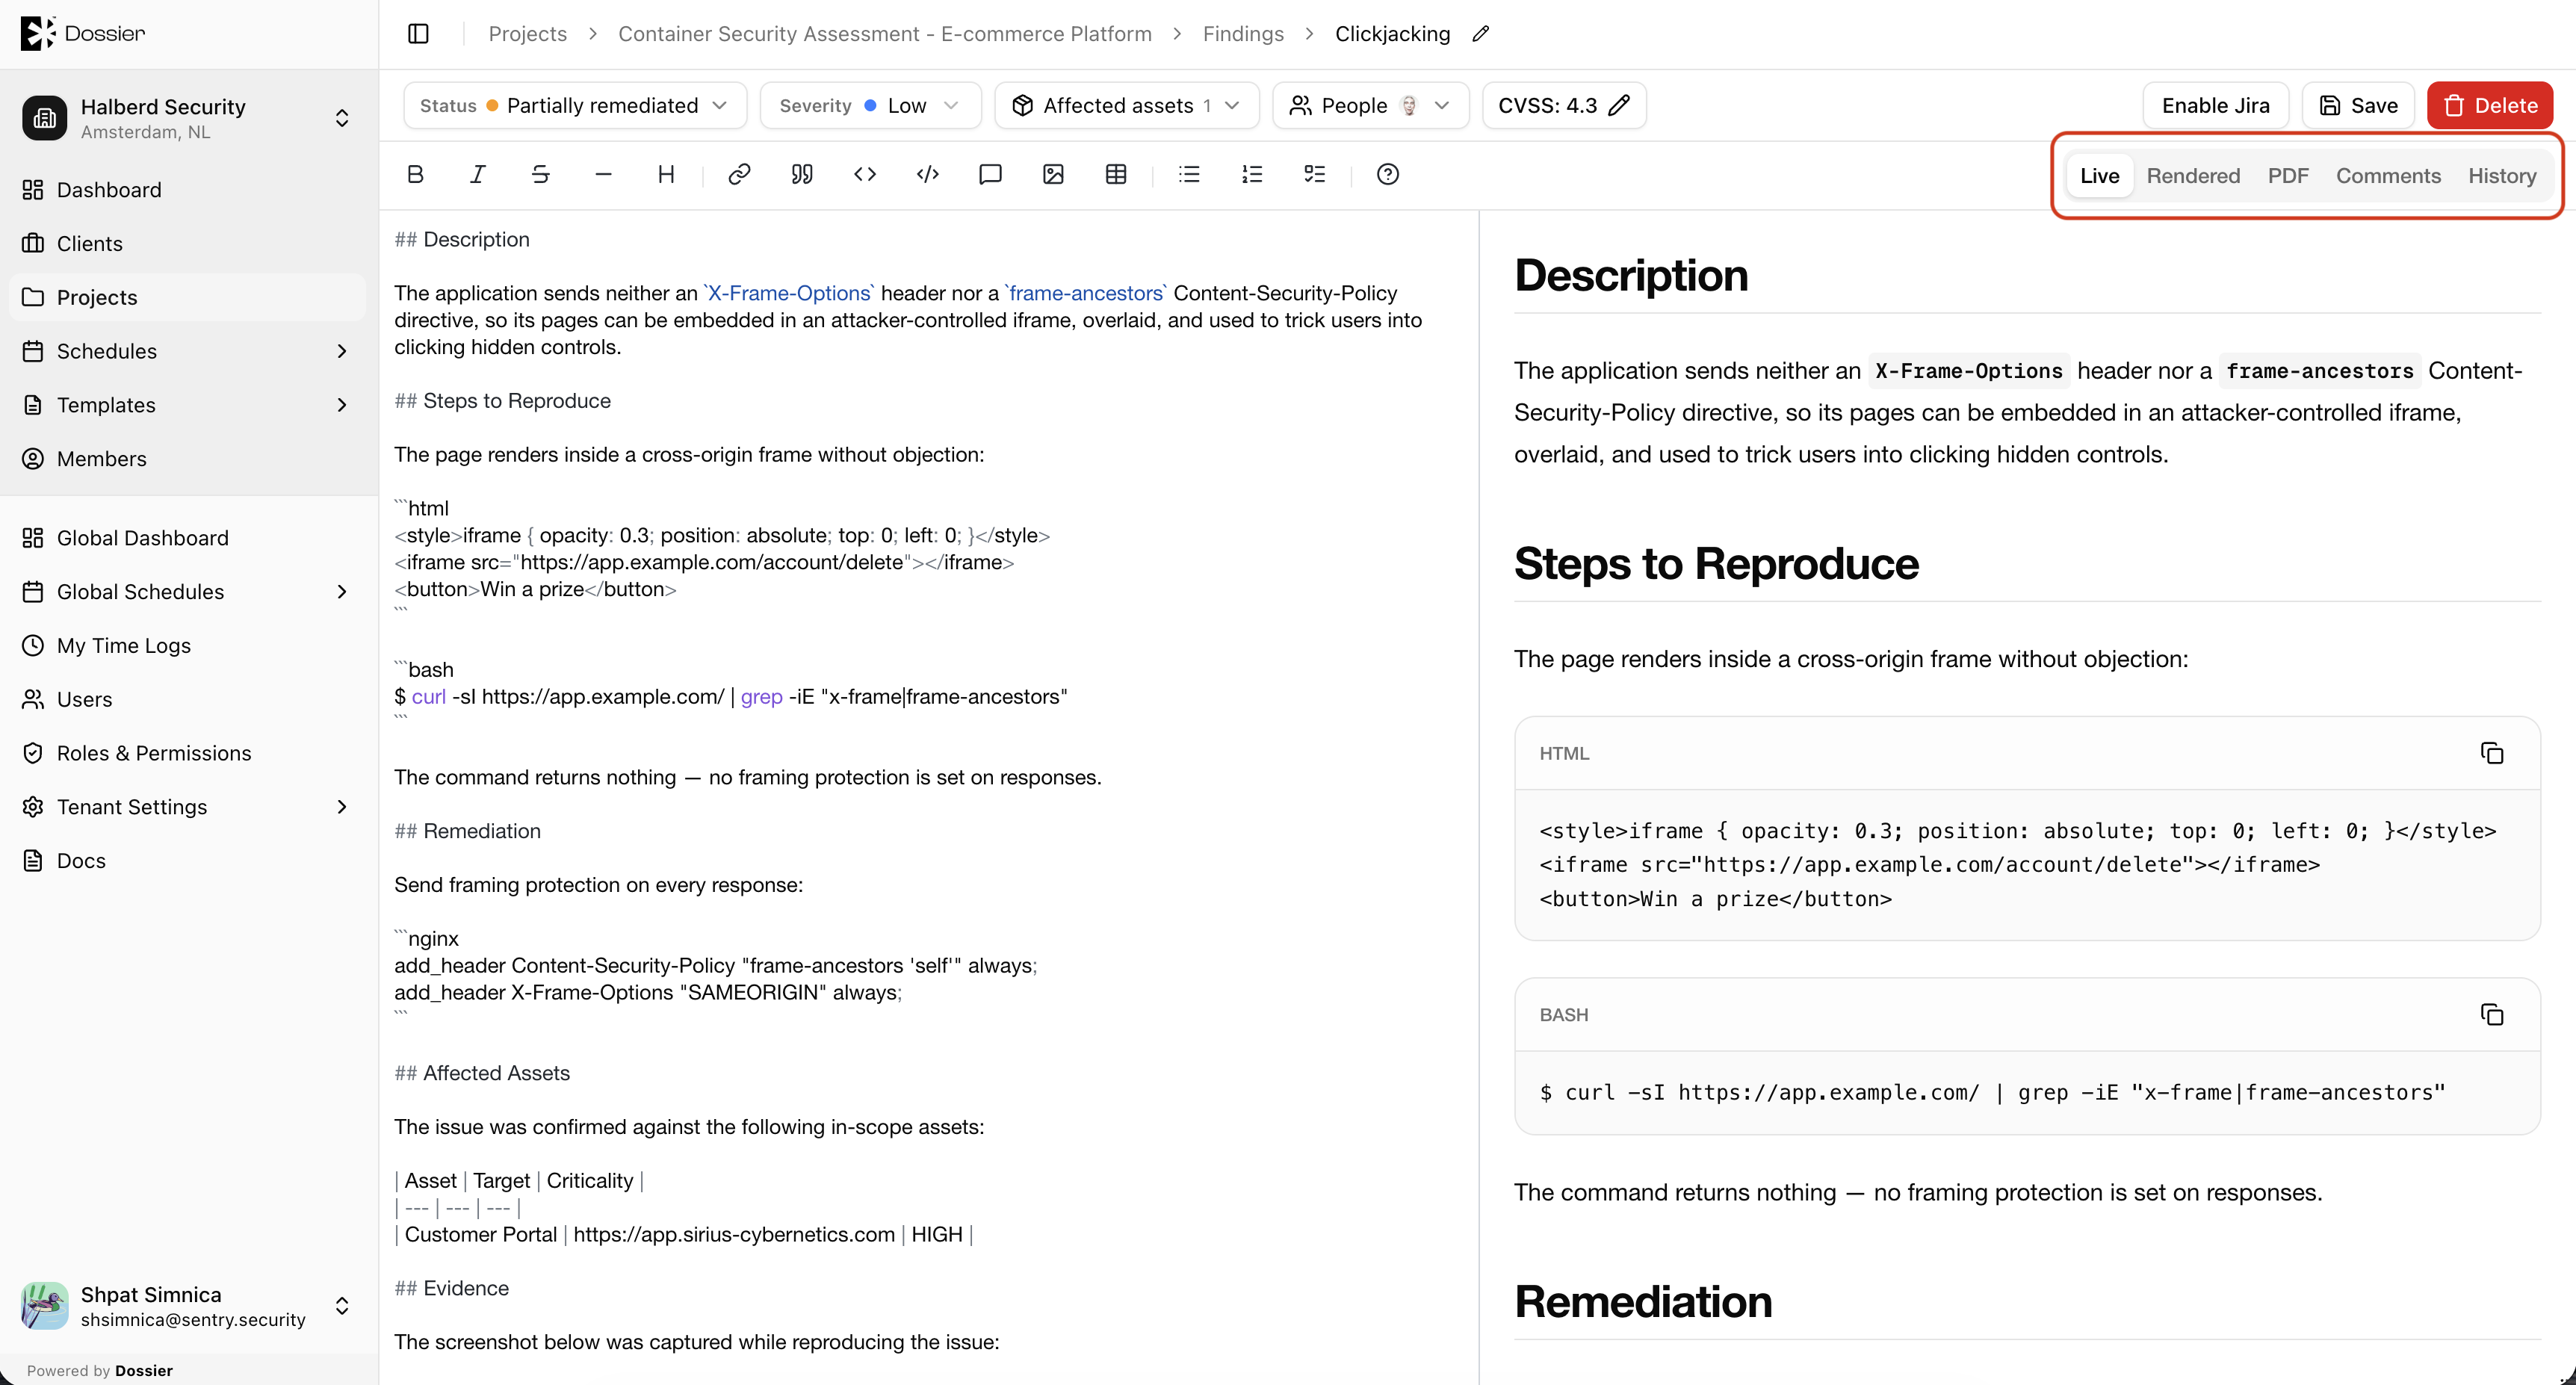Open the editor help icon

1388,175
